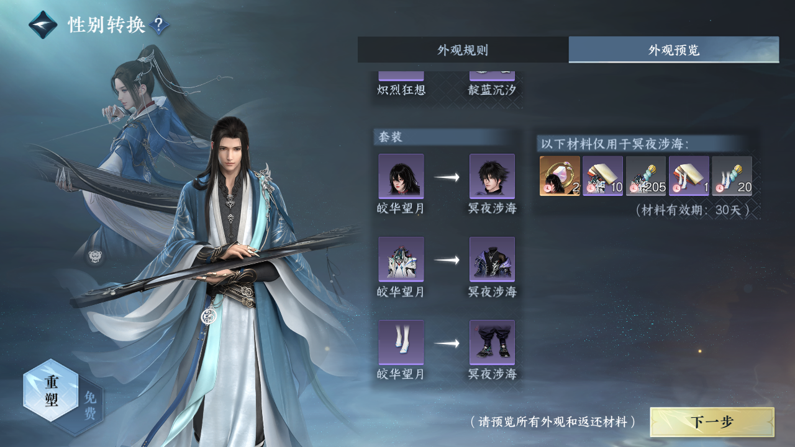Click the 重塑 hexagon button
This screenshot has width=795, height=447.
point(51,391)
